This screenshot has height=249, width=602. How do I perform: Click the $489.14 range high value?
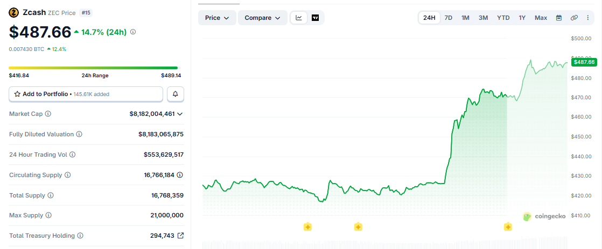(171, 75)
